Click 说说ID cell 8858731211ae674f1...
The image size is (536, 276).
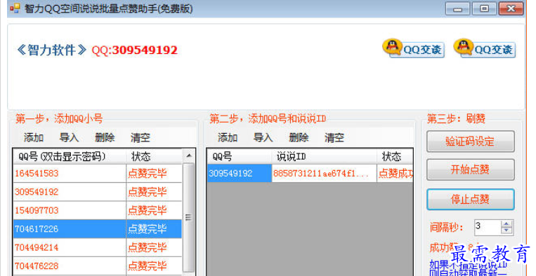pos(324,173)
